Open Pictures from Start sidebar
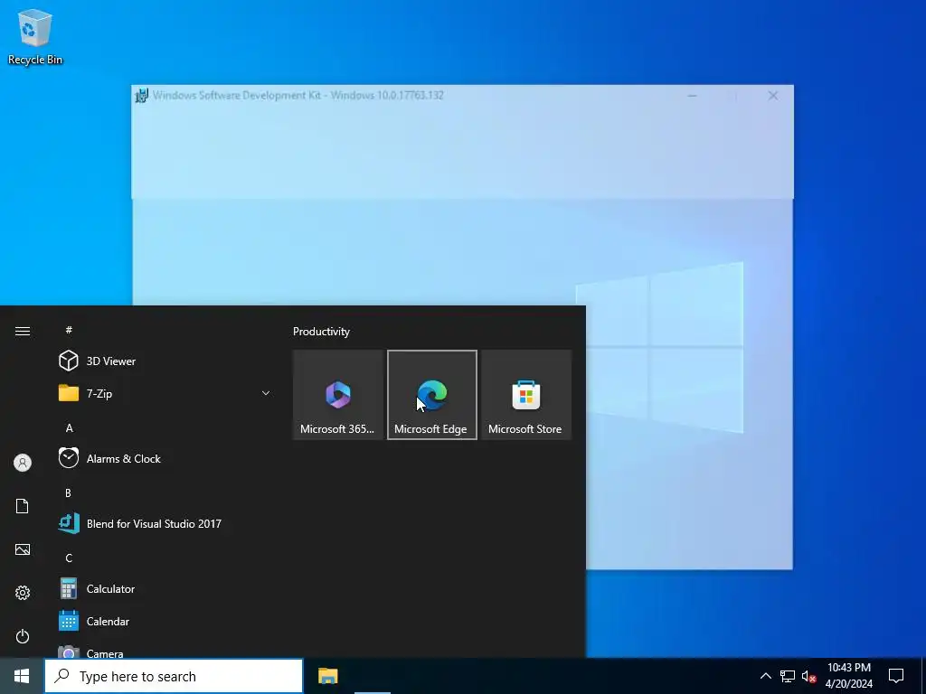926x694 pixels. [x=23, y=549]
